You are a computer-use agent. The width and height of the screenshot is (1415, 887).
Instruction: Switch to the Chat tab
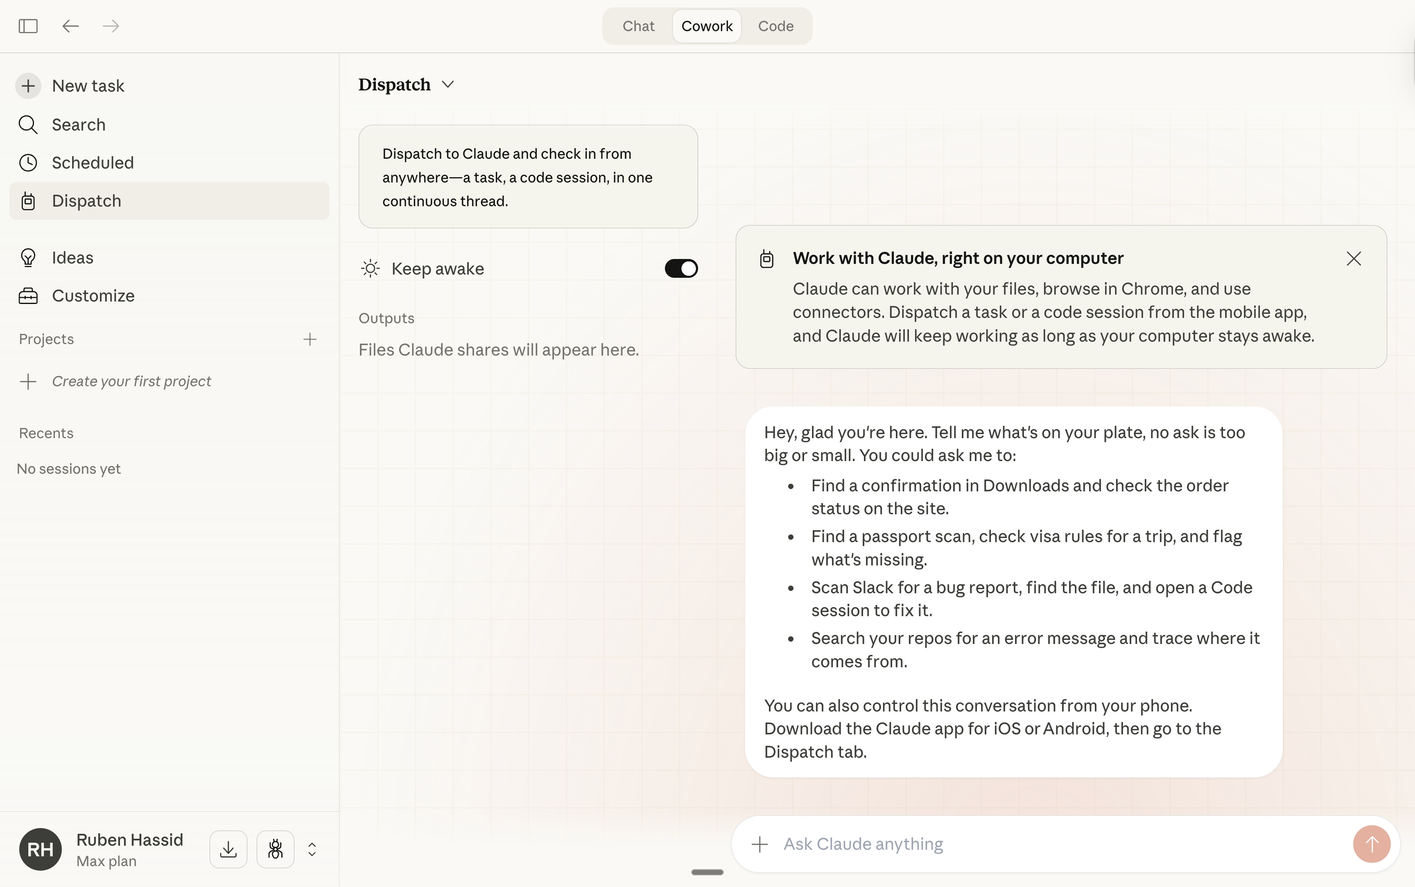(638, 26)
